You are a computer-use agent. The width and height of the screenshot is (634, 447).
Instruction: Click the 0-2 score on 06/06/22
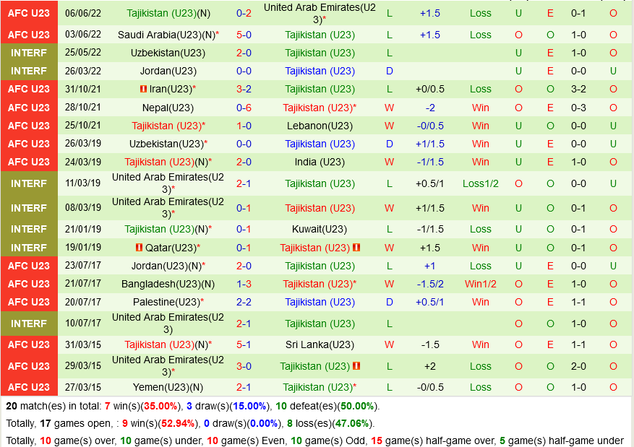tap(244, 13)
